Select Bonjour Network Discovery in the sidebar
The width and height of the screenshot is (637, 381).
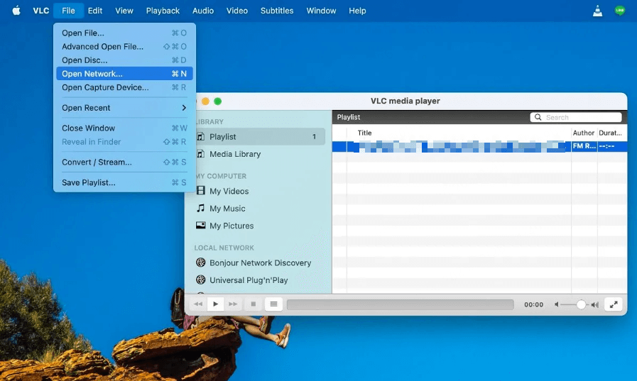(x=259, y=263)
